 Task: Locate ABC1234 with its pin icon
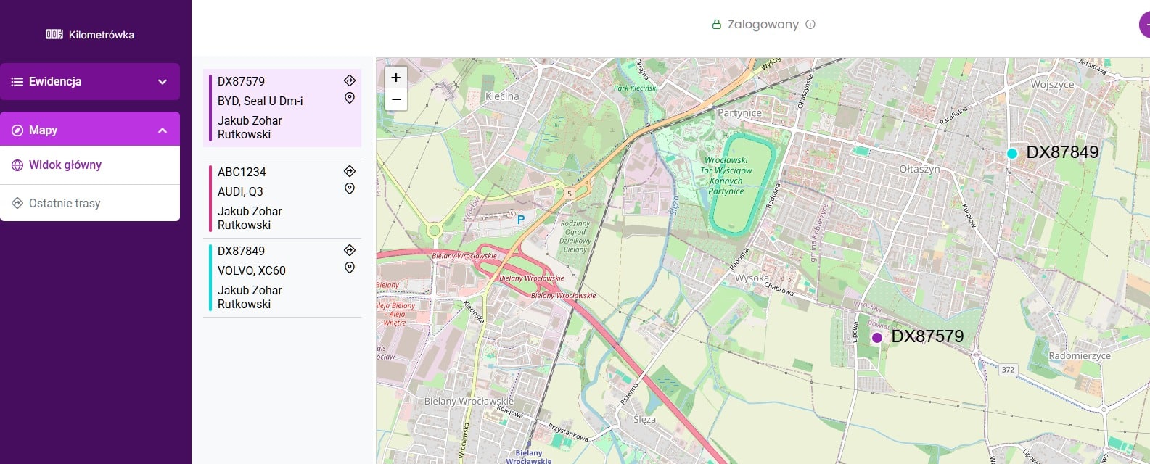[349, 188]
